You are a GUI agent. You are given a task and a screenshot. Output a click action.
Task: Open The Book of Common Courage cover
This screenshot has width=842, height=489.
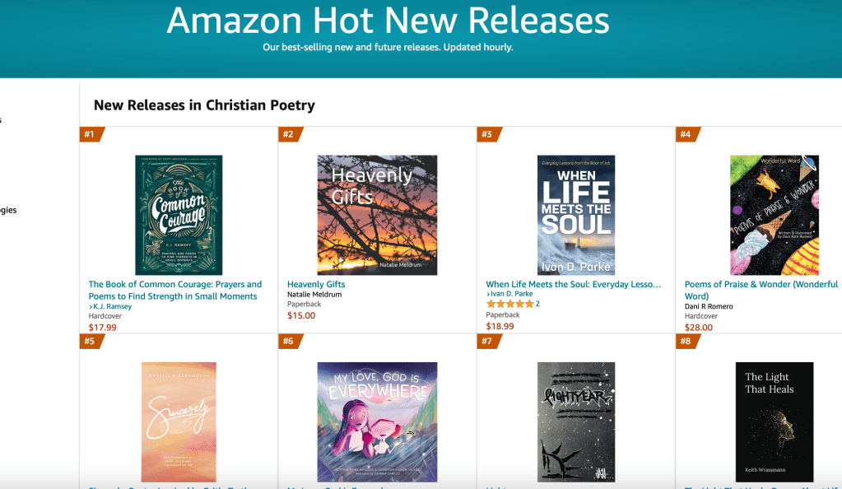179,215
